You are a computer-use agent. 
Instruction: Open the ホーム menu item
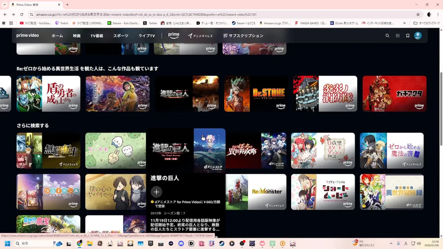click(x=57, y=36)
